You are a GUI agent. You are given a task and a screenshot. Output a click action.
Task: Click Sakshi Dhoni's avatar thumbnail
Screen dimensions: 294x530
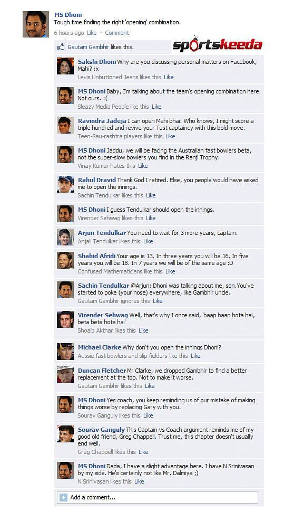(x=65, y=66)
